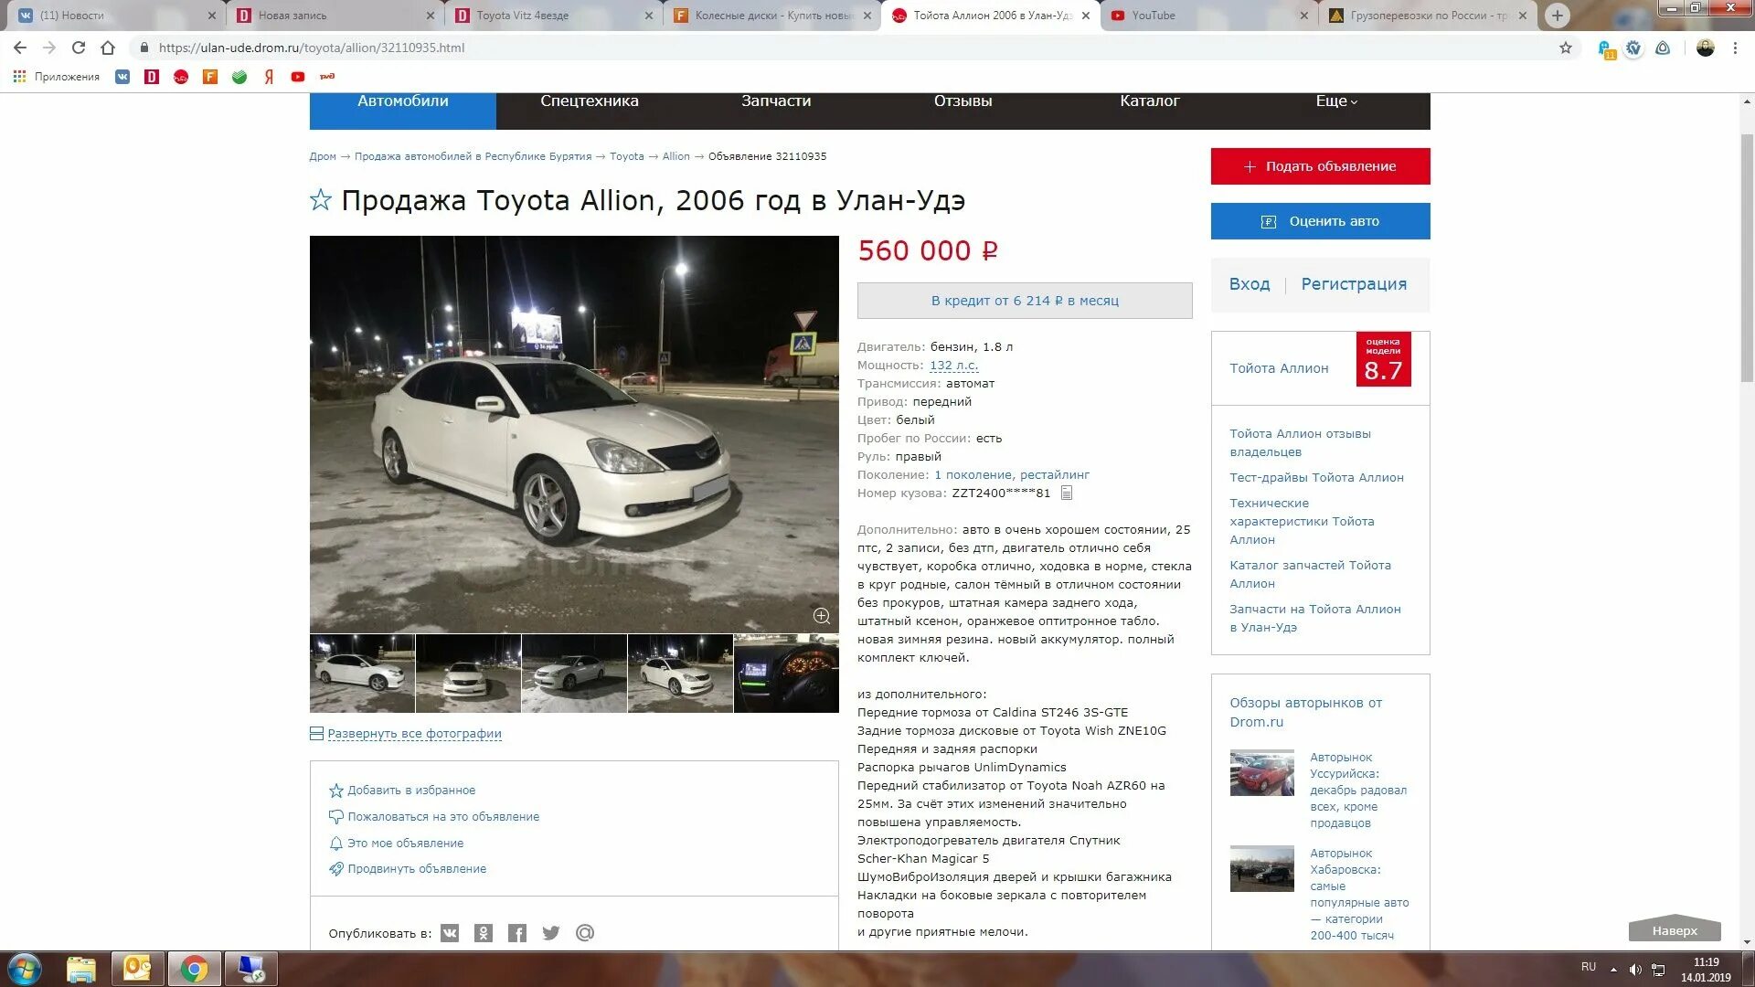Expand the Еще menu in navigation
Screen dimensions: 1755x987
pyautogui.click(x=1335, y=101)
